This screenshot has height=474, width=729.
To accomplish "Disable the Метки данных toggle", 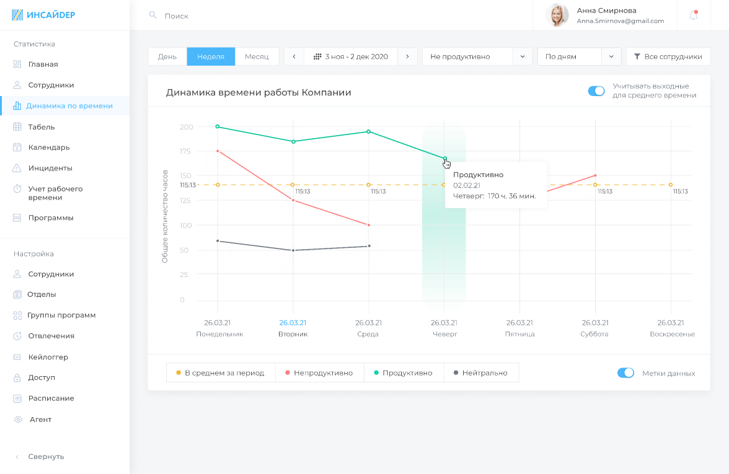I will (625, 373).
